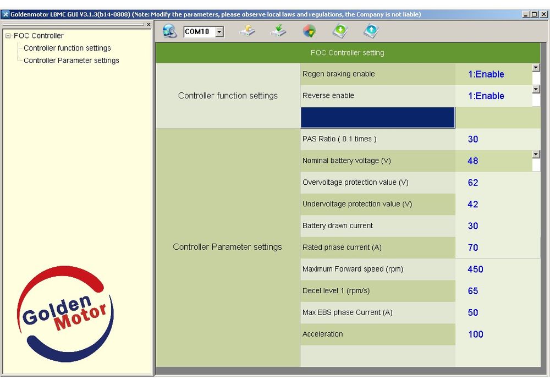
Task: Click the PAS Ratio value 30
Action: tap(473, 139)
